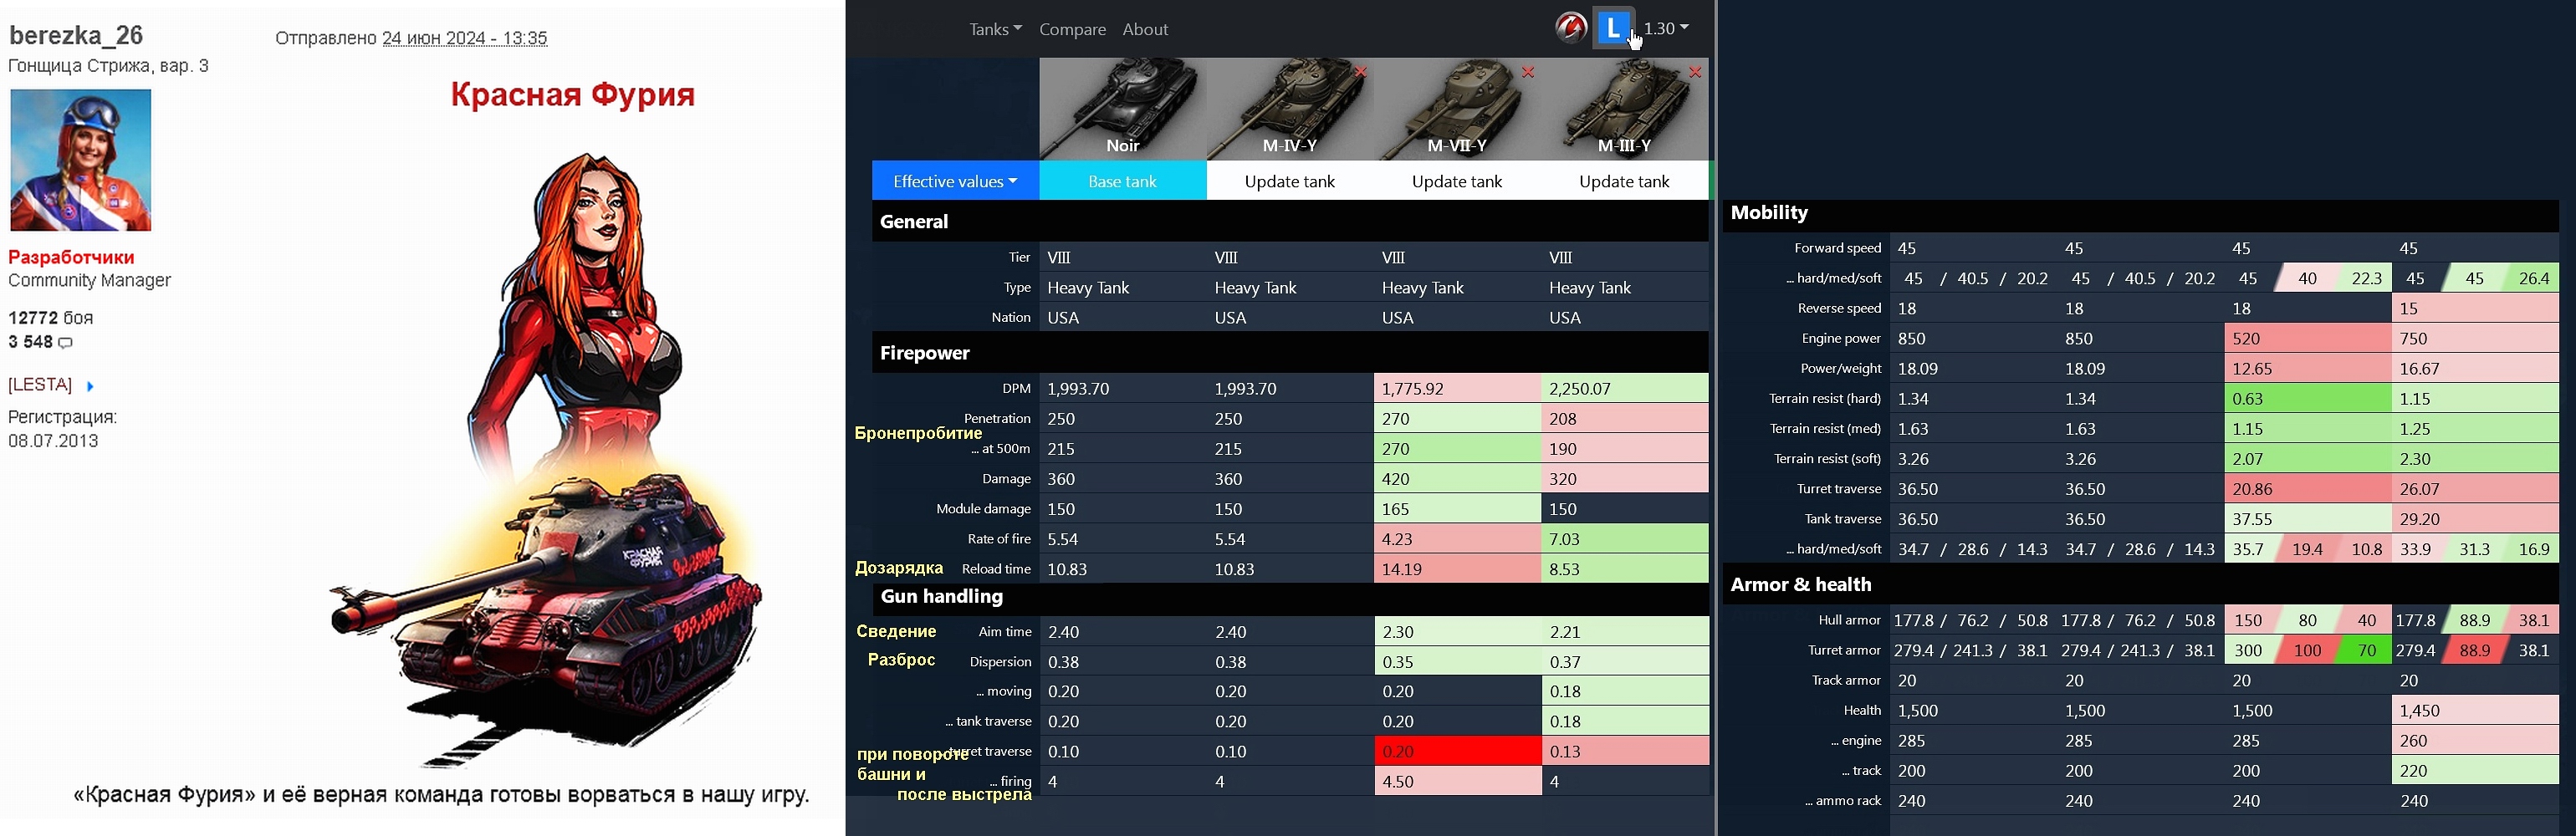
Task: Open the berezka_26 username profile link
Action: coord(76,35)
